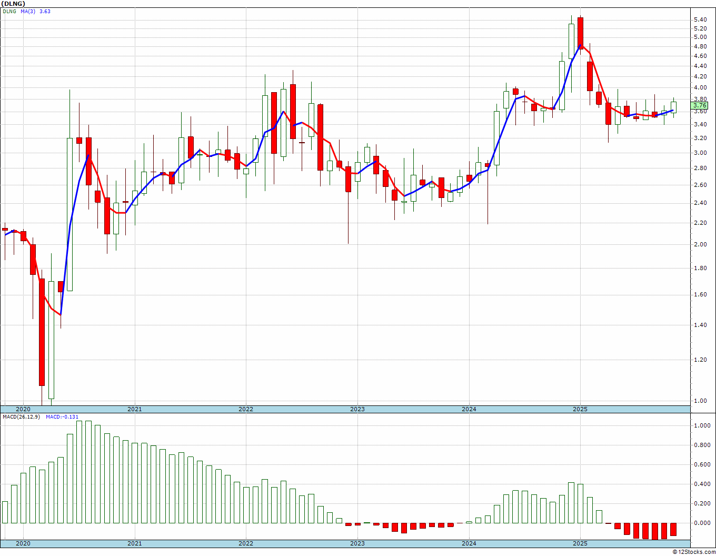Select 2021 on the price chart time axis
The width and height of the screenshot is (716, 556).
(135, 409)
